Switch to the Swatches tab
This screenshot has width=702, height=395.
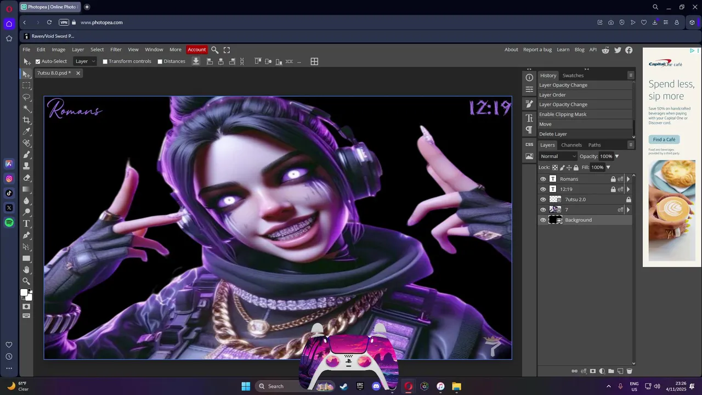tap(573, 75)
